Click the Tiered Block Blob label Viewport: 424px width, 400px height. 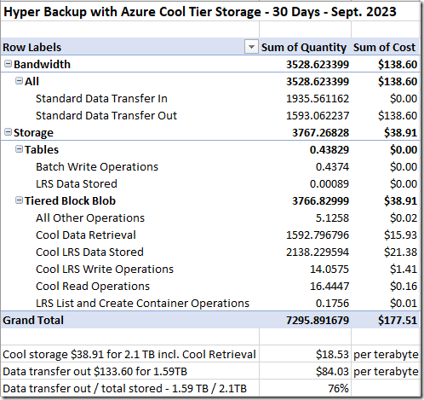tap(70, 200)
